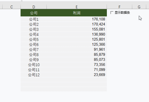
Task: Enable the 显示数据条 checkbox
Action: [112, 13]
